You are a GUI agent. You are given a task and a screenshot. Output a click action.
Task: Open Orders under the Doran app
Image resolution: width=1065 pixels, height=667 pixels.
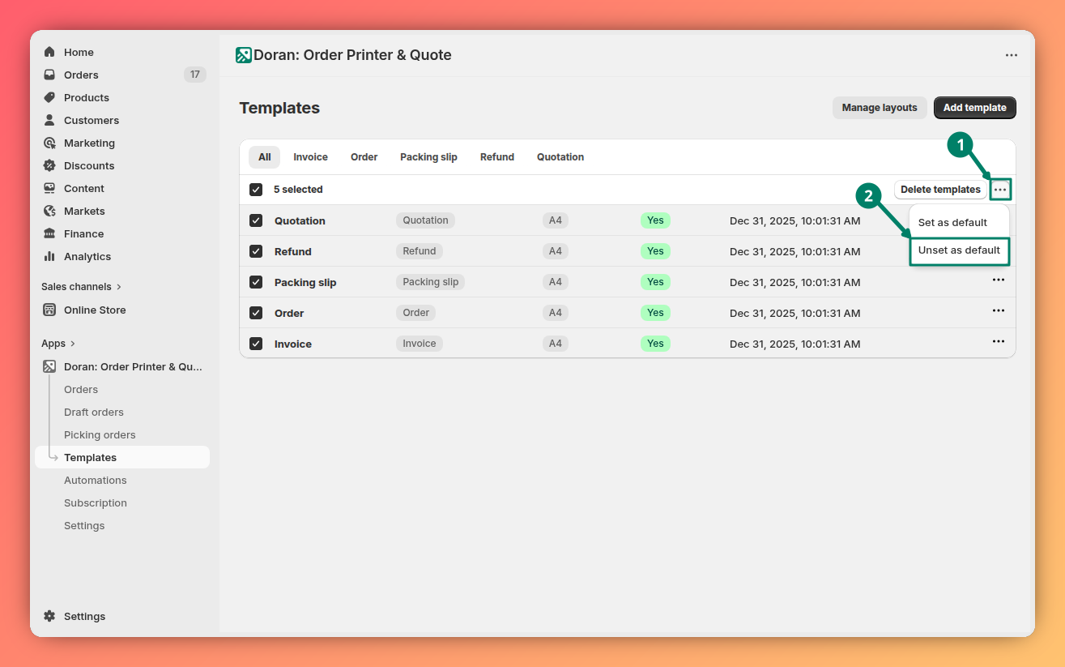(81, 390)
